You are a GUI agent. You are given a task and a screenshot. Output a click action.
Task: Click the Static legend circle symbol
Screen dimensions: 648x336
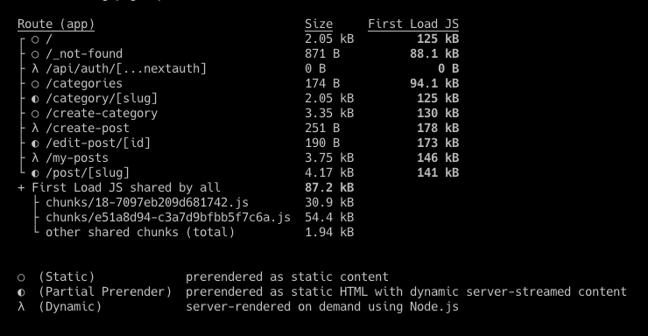21,277
